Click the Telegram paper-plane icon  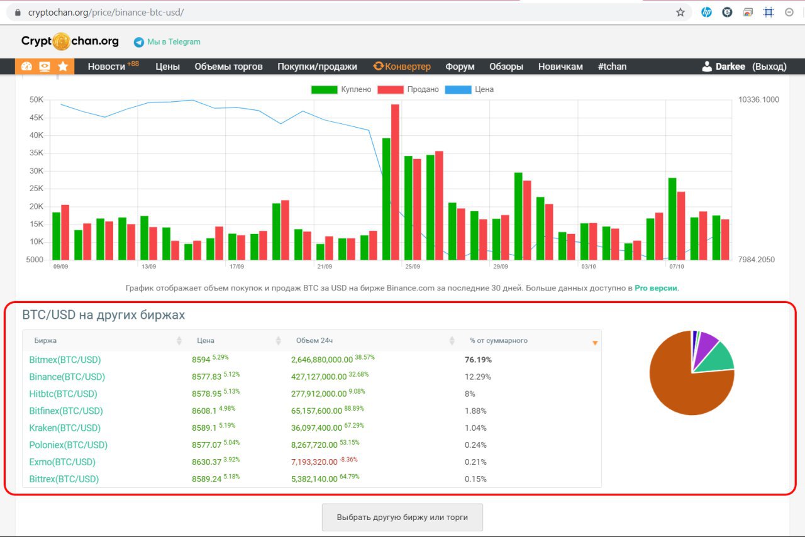coord(139,42)
